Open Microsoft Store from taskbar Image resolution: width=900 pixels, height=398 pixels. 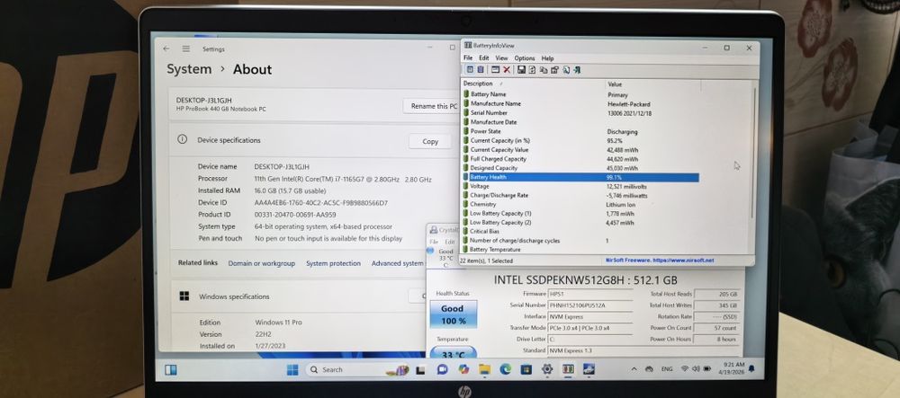[x=526, y=370]
